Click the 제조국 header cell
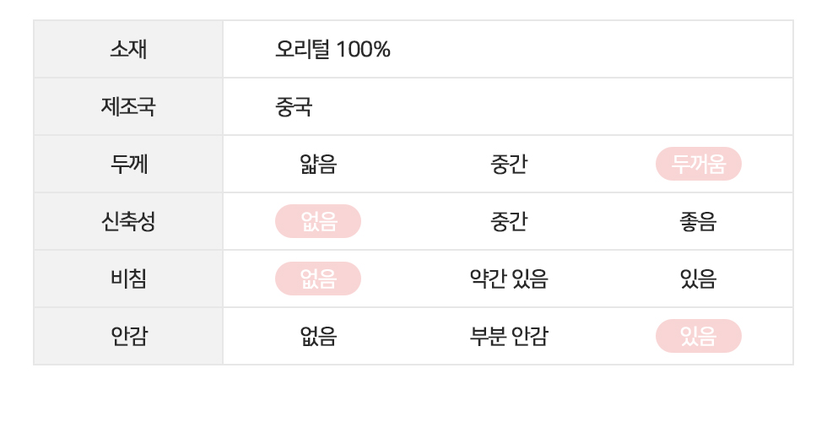827x433 pixels. click(x=128, y=106)
